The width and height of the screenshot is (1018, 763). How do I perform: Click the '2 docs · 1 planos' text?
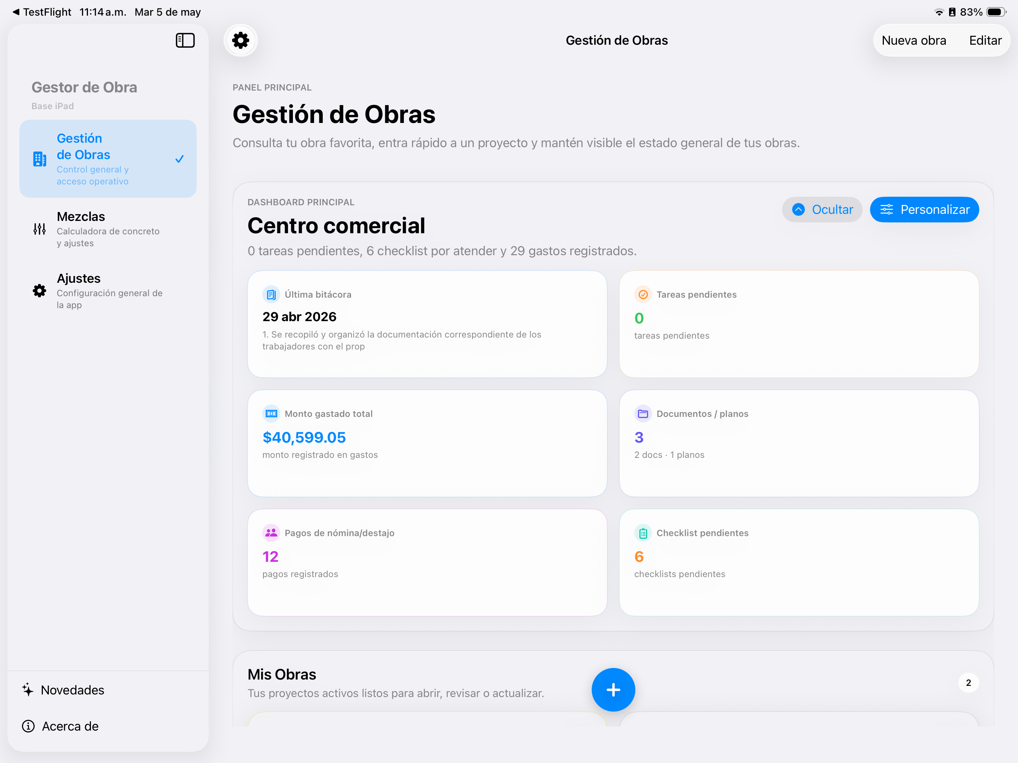click(x=669, y=455)
